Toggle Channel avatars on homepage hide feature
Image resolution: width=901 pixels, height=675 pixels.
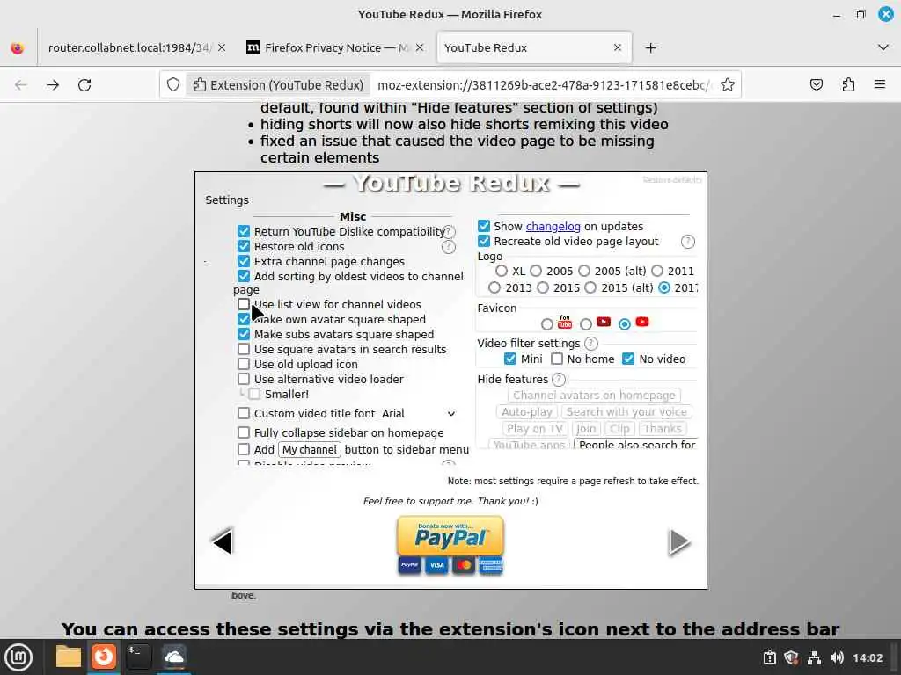(x=594, y=395)
